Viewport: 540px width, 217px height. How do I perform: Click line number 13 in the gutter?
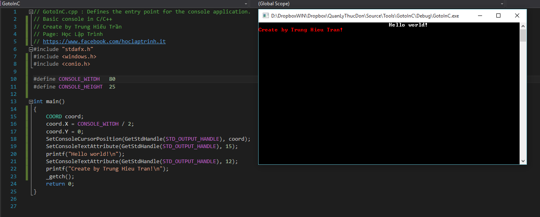click(14, 102)
